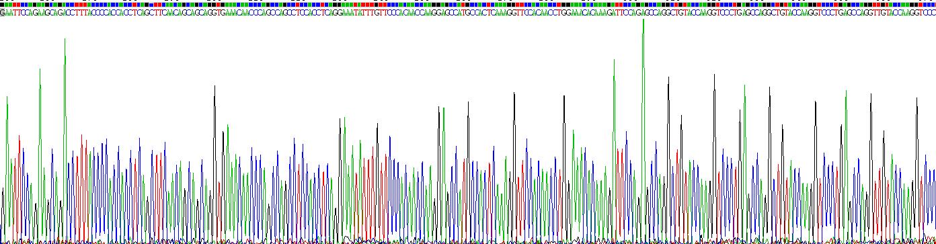
Task: Select the highlighted first base G in sequence
Action: 2,13
